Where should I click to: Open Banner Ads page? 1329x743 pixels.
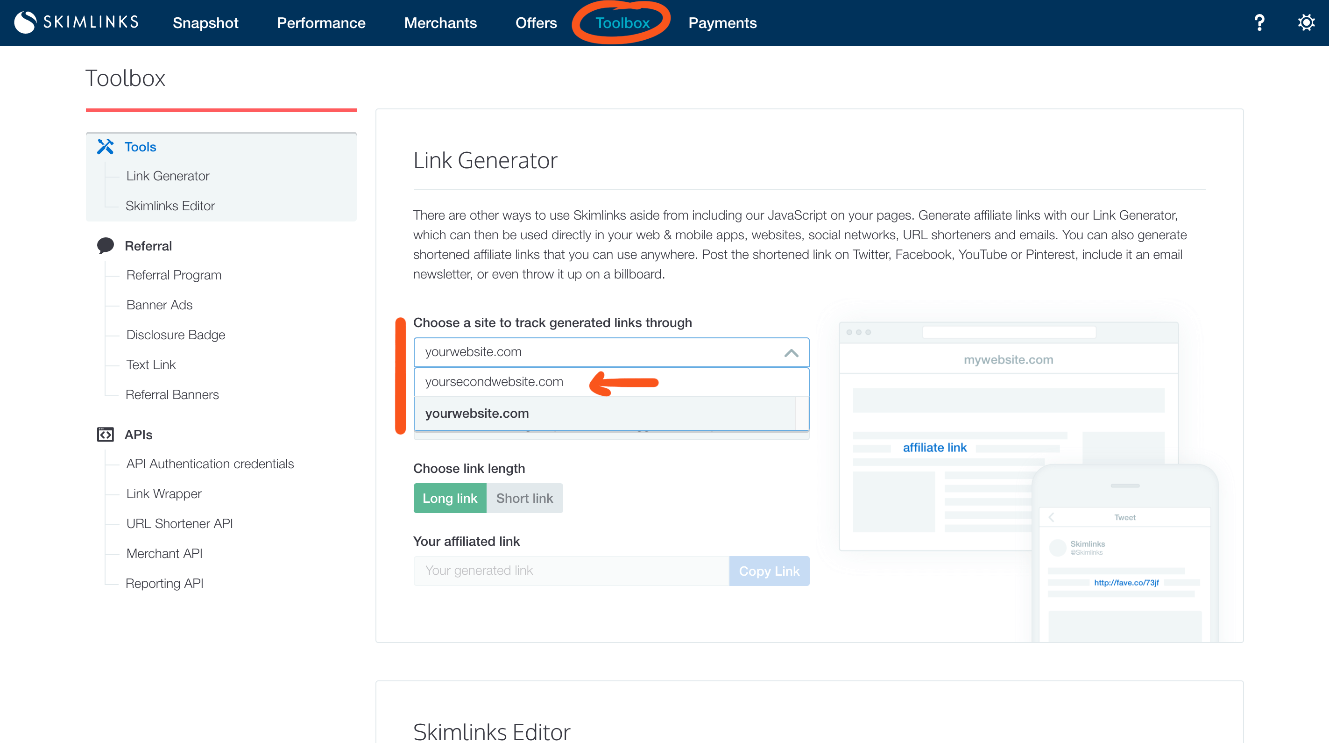(x=159, y=305)
